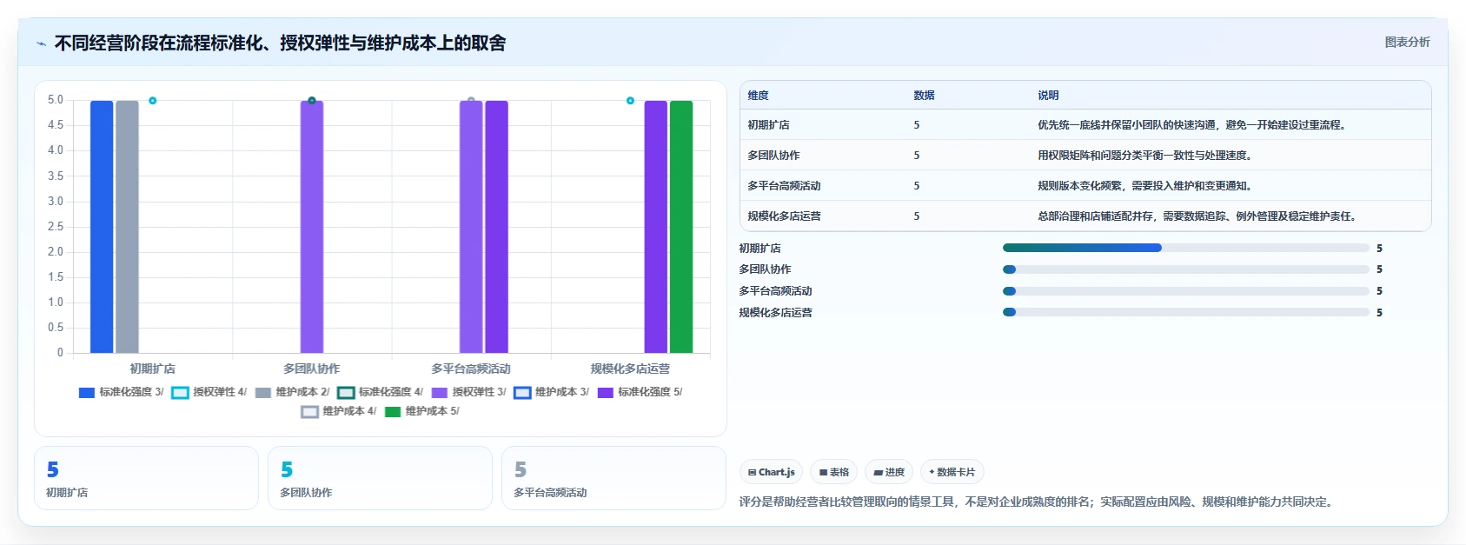Click the green bar for 规模化多店运营

pos(681,227)
